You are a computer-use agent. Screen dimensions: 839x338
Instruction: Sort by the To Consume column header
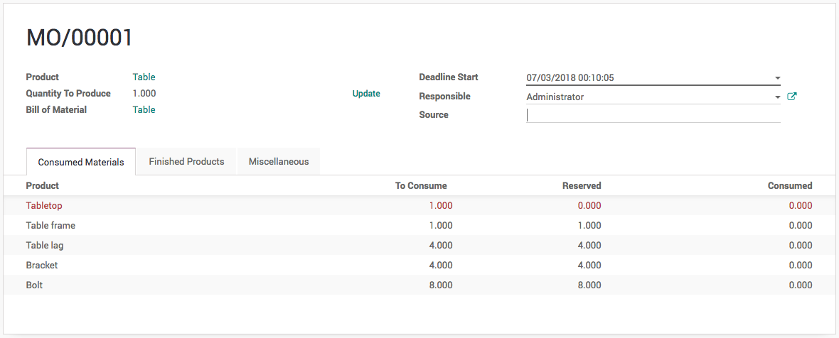tap(421, 185)
